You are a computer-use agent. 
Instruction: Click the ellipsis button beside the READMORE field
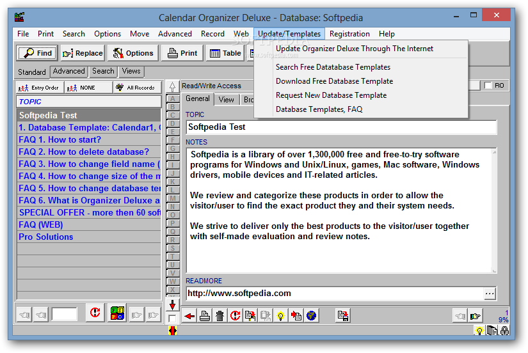tap(490, 294)
